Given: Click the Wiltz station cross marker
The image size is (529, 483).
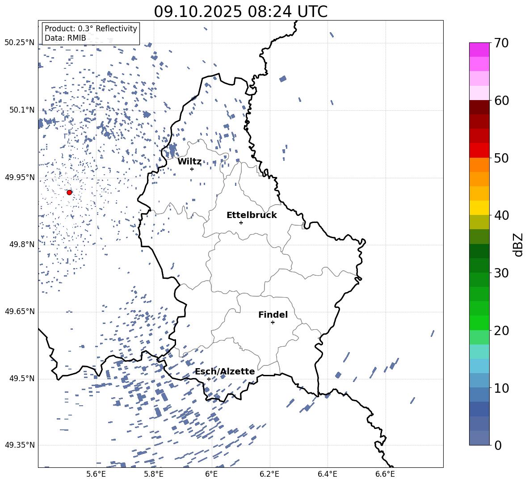Looking at the screenshot, I should click(x=192, y=169).
